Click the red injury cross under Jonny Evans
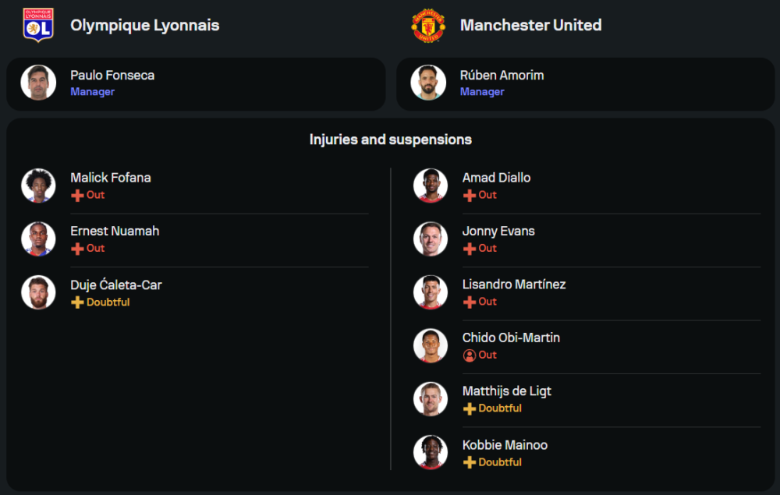 click(470, 249)
